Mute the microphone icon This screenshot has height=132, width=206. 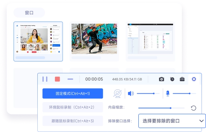(168, 93)
